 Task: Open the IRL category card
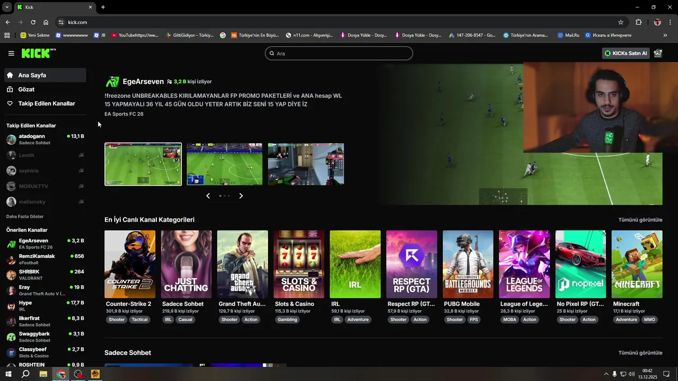(355, 264)
